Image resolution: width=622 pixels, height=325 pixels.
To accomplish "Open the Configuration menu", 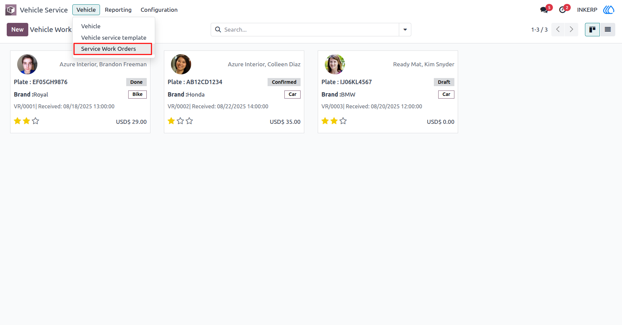I will tap(159, 10).
